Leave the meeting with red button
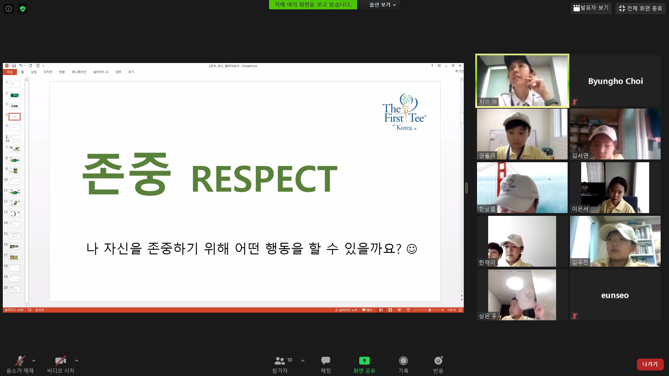 650,364
